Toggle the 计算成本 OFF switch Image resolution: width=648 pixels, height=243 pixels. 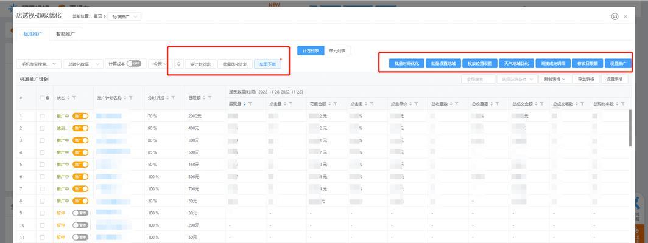tap(134, 64)
